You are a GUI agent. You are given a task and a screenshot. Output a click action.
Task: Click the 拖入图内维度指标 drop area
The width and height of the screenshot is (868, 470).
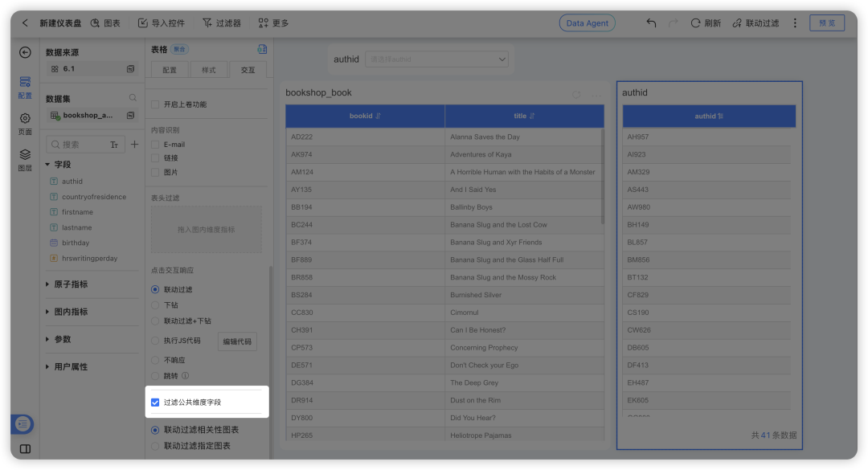pyautogui.click(x=207, y=229)
